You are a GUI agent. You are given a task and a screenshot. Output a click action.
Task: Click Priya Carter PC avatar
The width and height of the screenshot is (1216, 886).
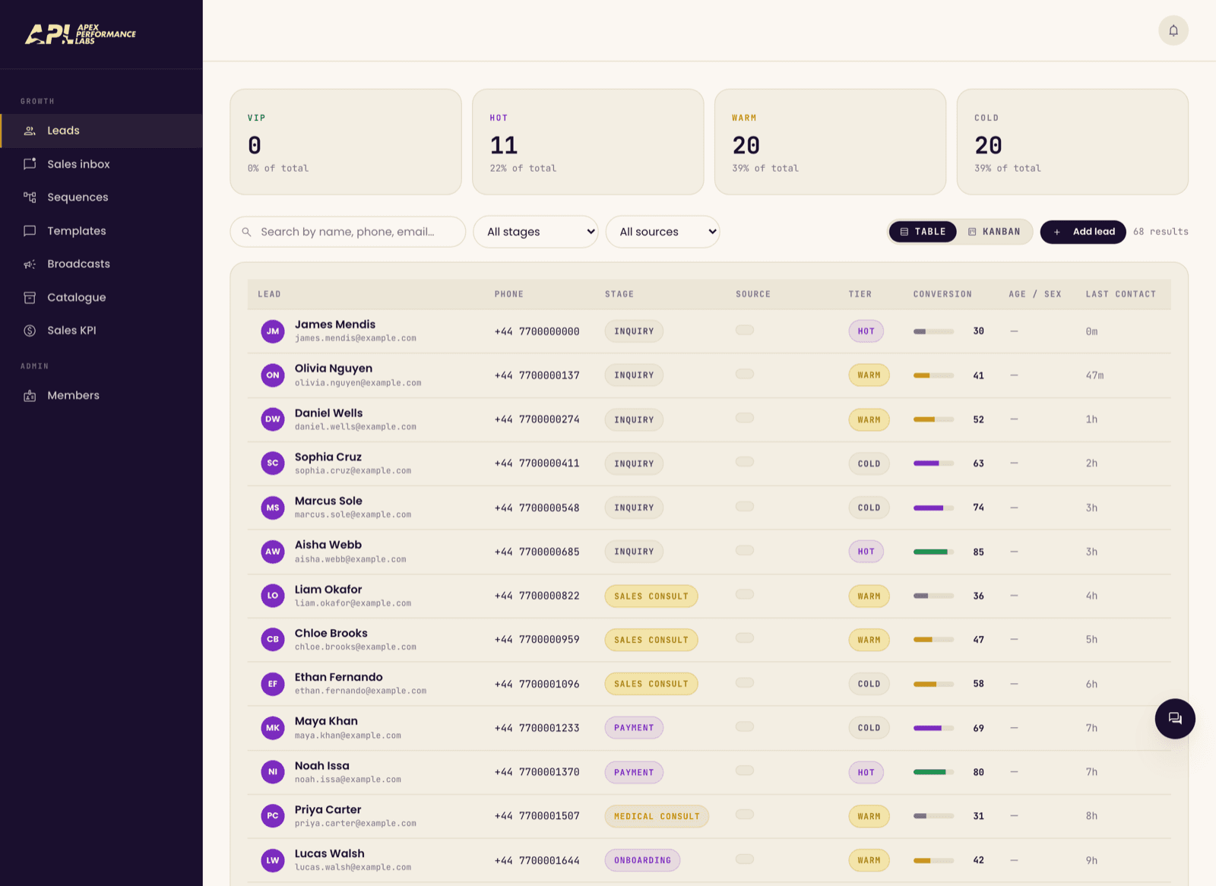click(273, 816)
